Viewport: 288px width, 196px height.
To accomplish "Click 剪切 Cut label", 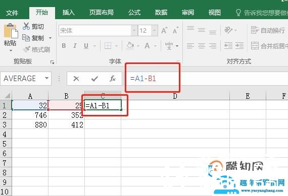I will tap(38, 26).
